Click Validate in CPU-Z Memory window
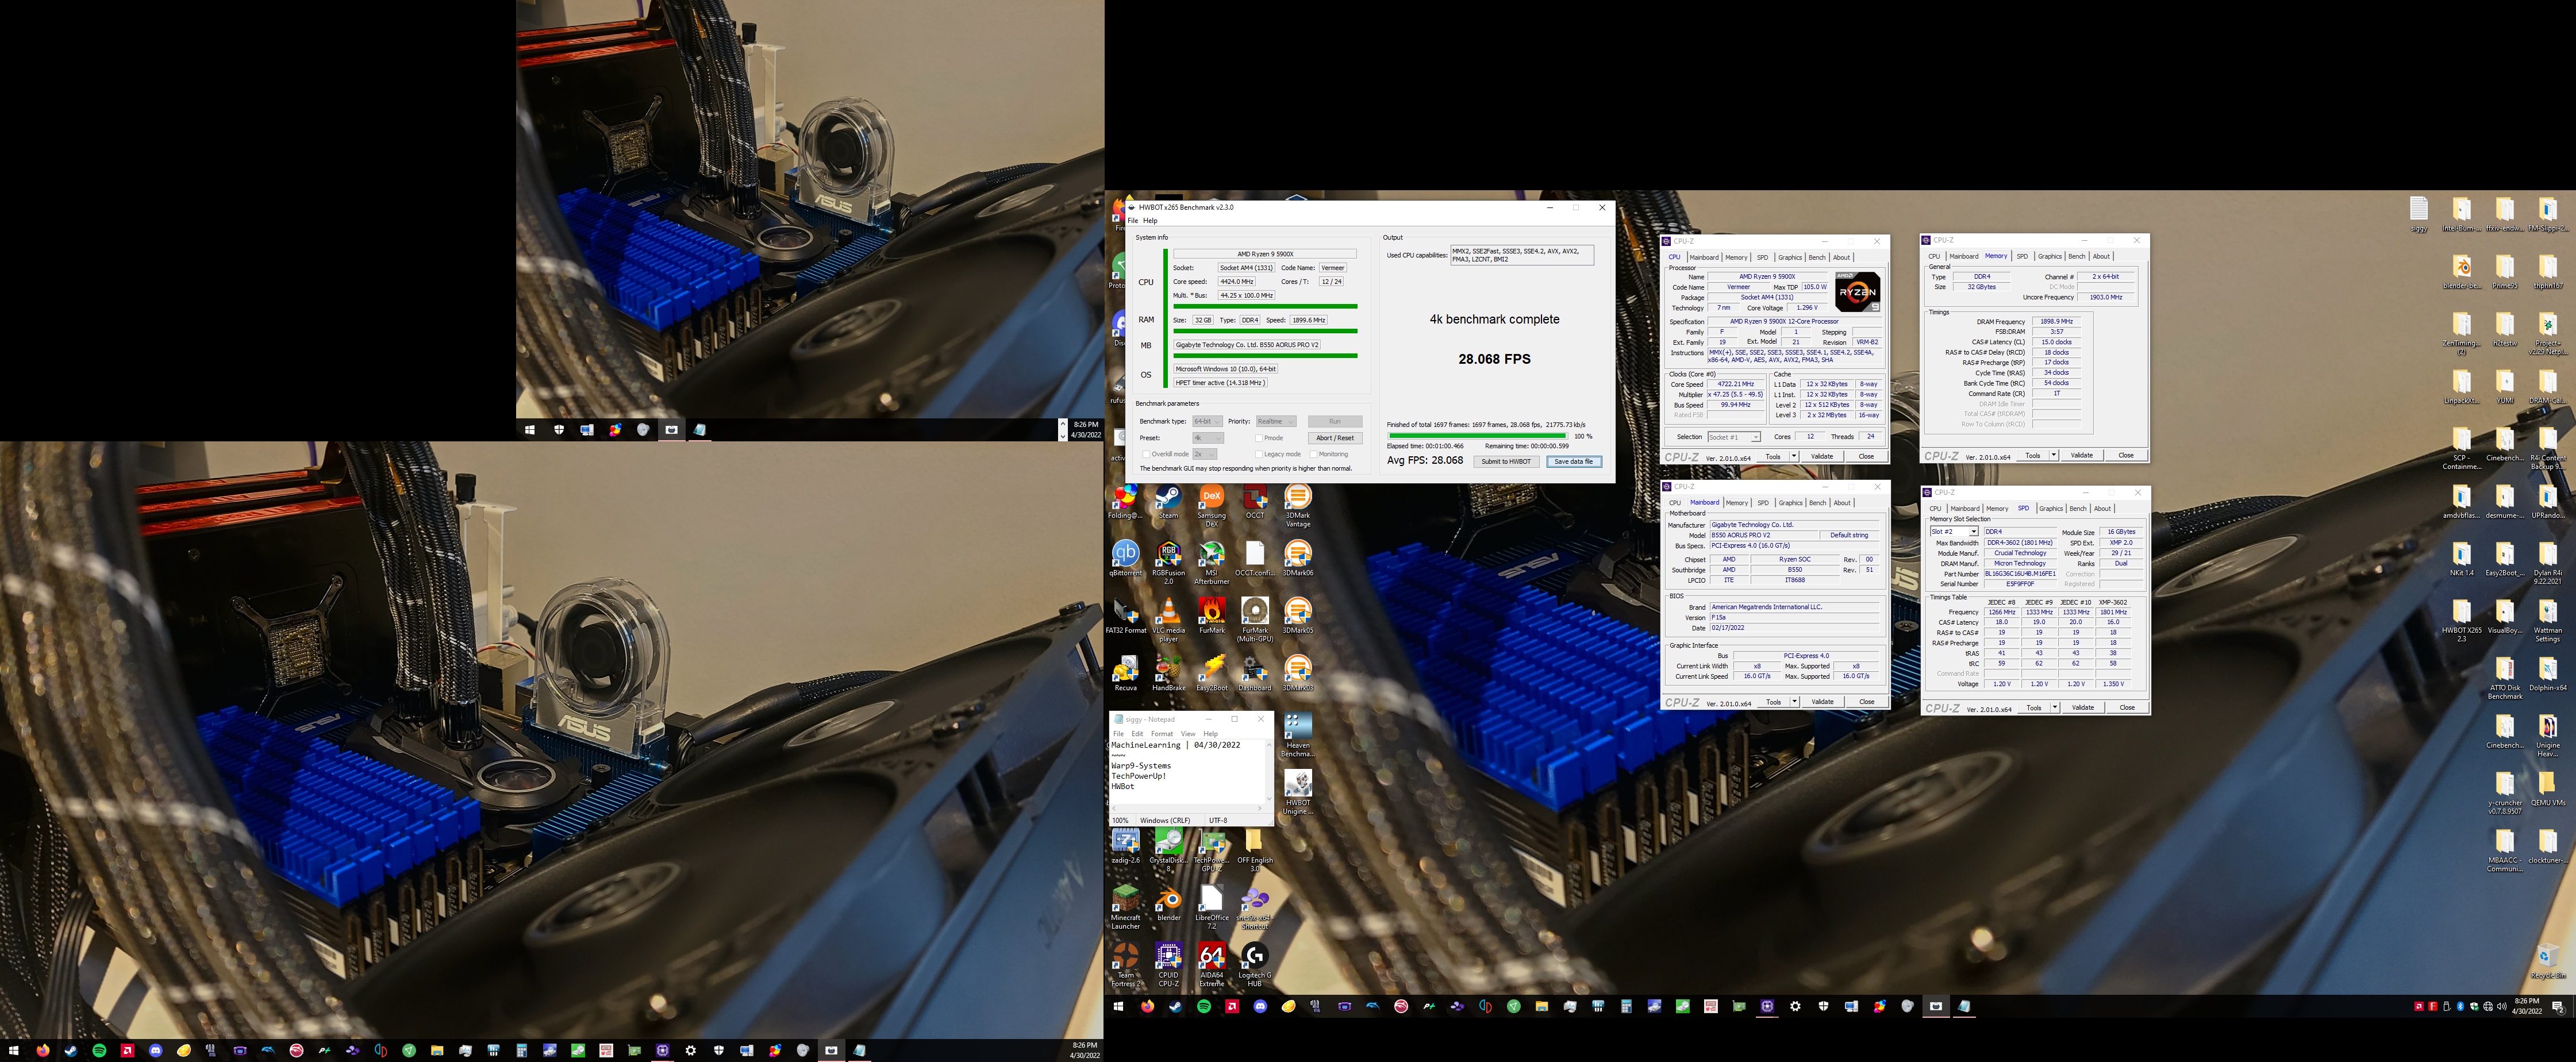This screenshot has width=2576, height=1062. coord(2081,455)
